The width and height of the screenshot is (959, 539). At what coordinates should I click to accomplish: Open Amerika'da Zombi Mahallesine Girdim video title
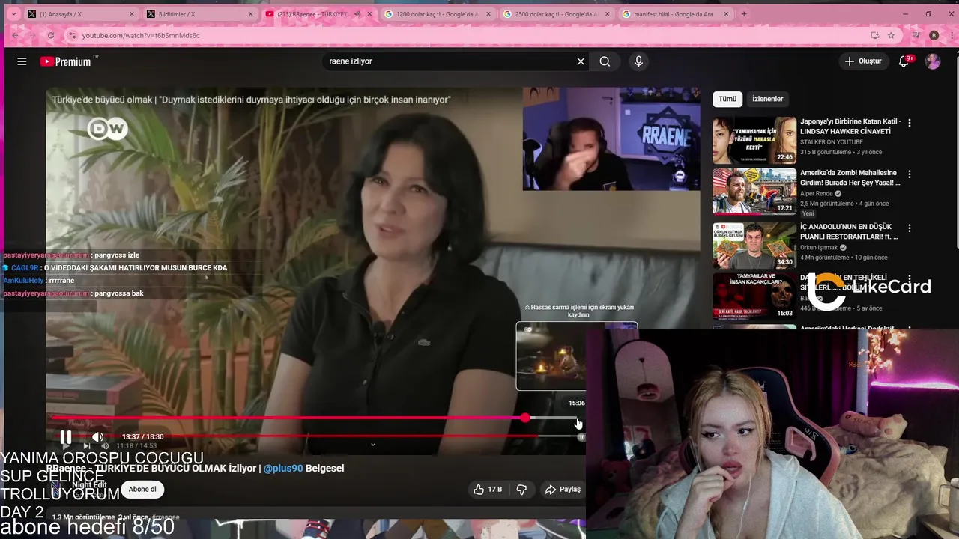(x=850, y=178)
